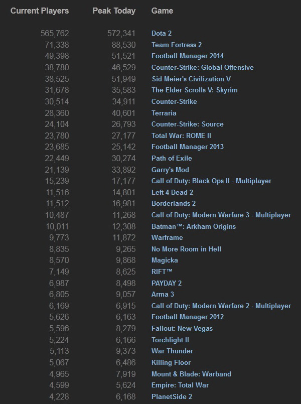Click The Elder Scrolls V: Skyrim

194,90
